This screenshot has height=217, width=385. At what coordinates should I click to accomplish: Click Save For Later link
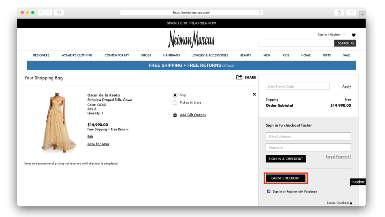pyautogui.click(x=98, y=144)
